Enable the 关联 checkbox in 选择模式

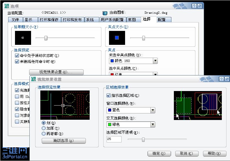click(x=17, y=122)
